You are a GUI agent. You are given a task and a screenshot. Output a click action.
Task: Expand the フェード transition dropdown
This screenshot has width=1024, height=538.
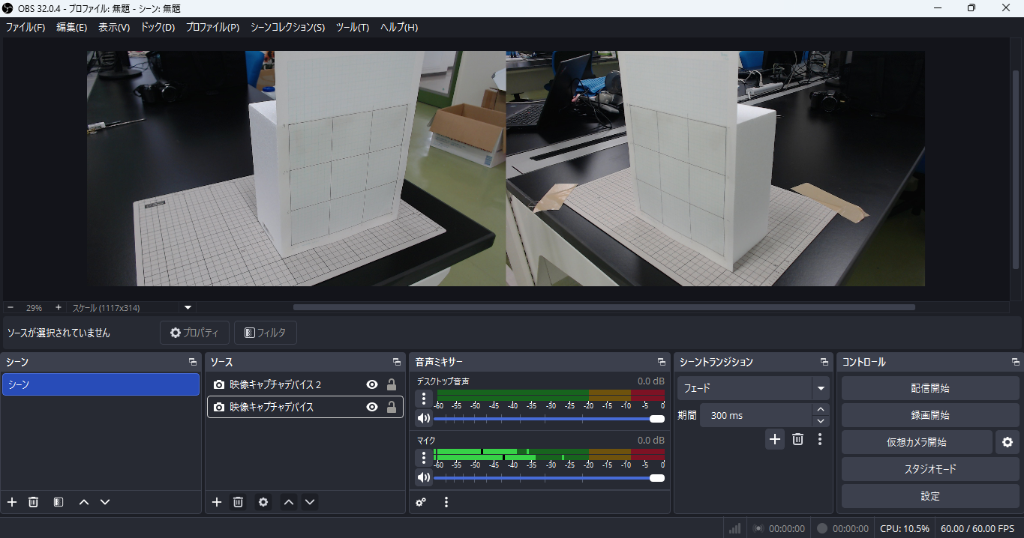tap(821, 388)
